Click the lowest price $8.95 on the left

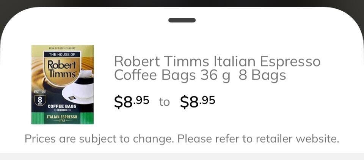pos(132,102)
